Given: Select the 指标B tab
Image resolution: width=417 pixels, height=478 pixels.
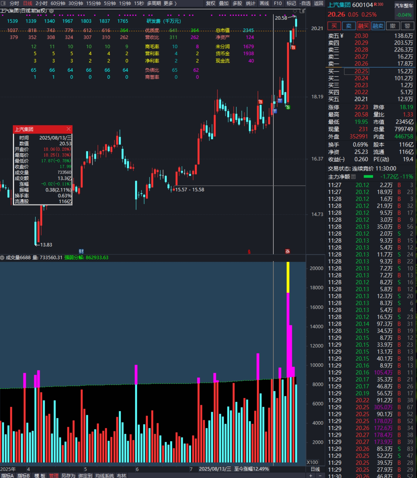Looking at the screenshot, I should click(24, 476).
